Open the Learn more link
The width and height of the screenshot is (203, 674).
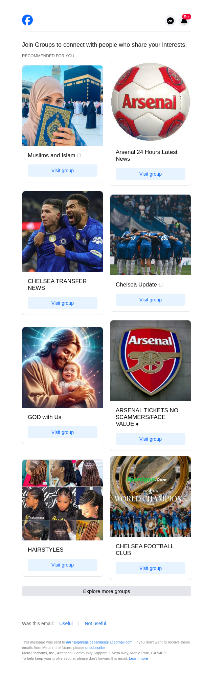[x=138, y=658]
